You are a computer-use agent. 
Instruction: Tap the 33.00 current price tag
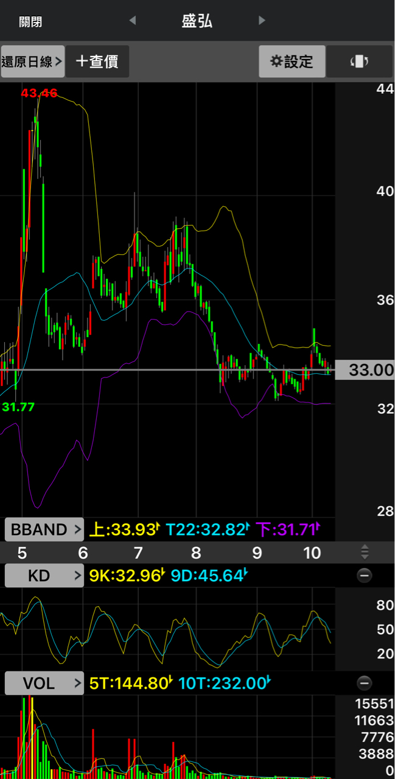366,370
